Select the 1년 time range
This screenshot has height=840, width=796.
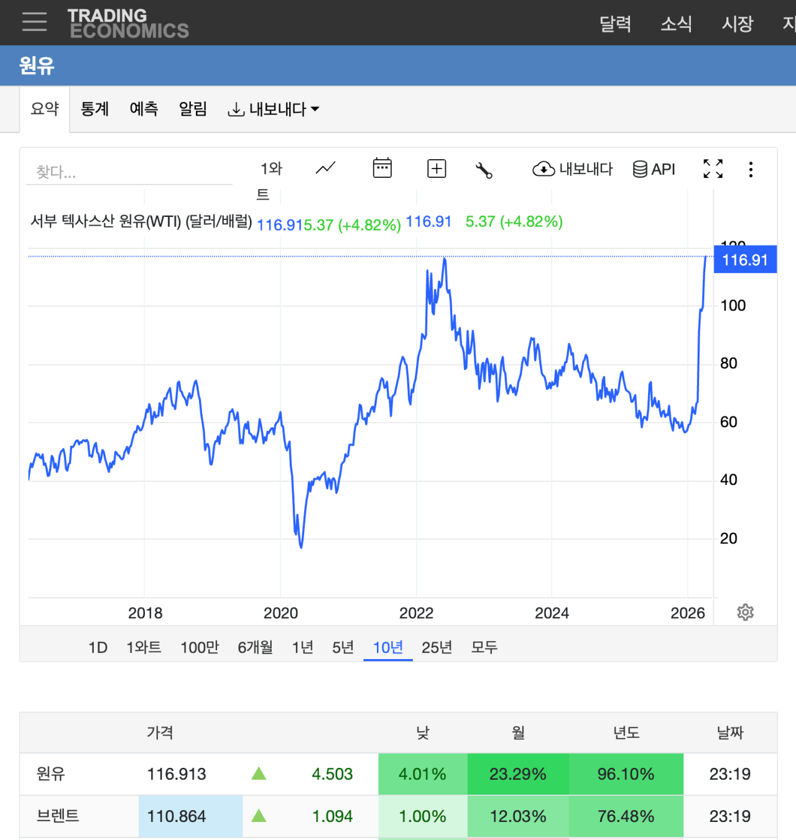click(303, 647)
